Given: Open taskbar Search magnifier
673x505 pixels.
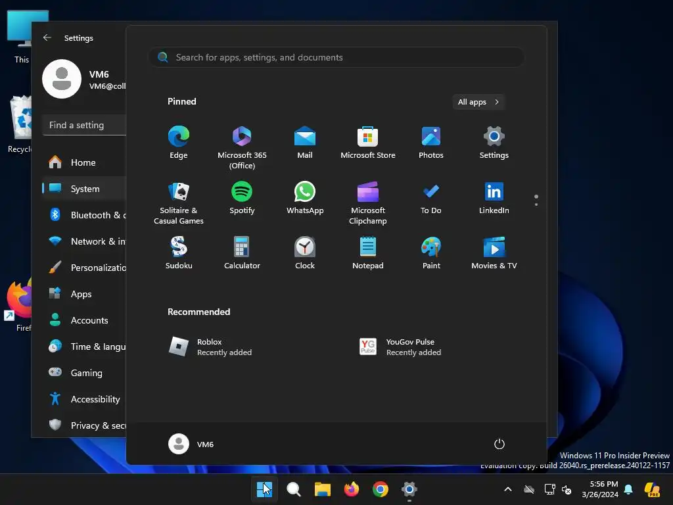Looking at the screenshot, I should click(x=294, y=489).
